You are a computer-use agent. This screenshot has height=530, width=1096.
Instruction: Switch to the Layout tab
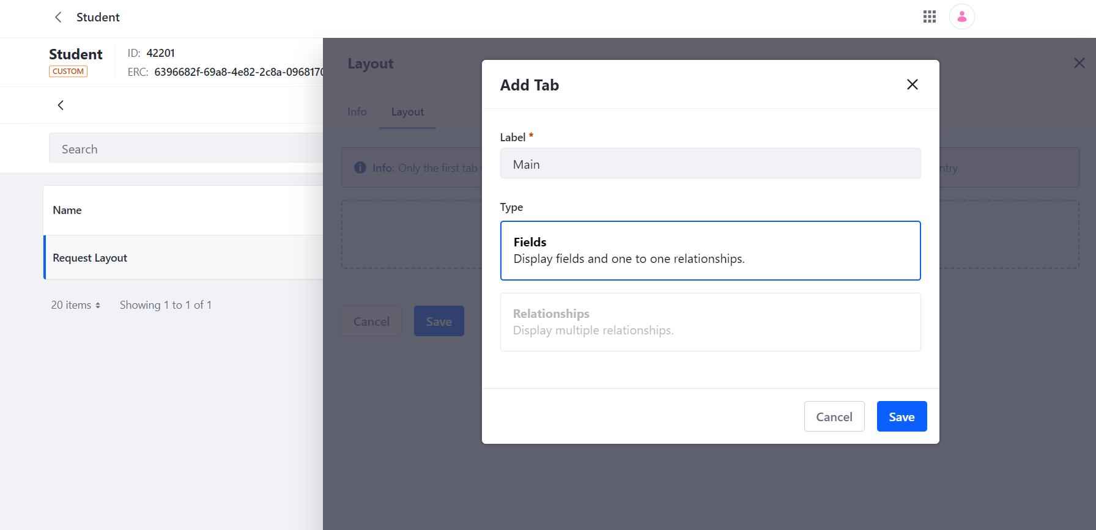[407, 112]
